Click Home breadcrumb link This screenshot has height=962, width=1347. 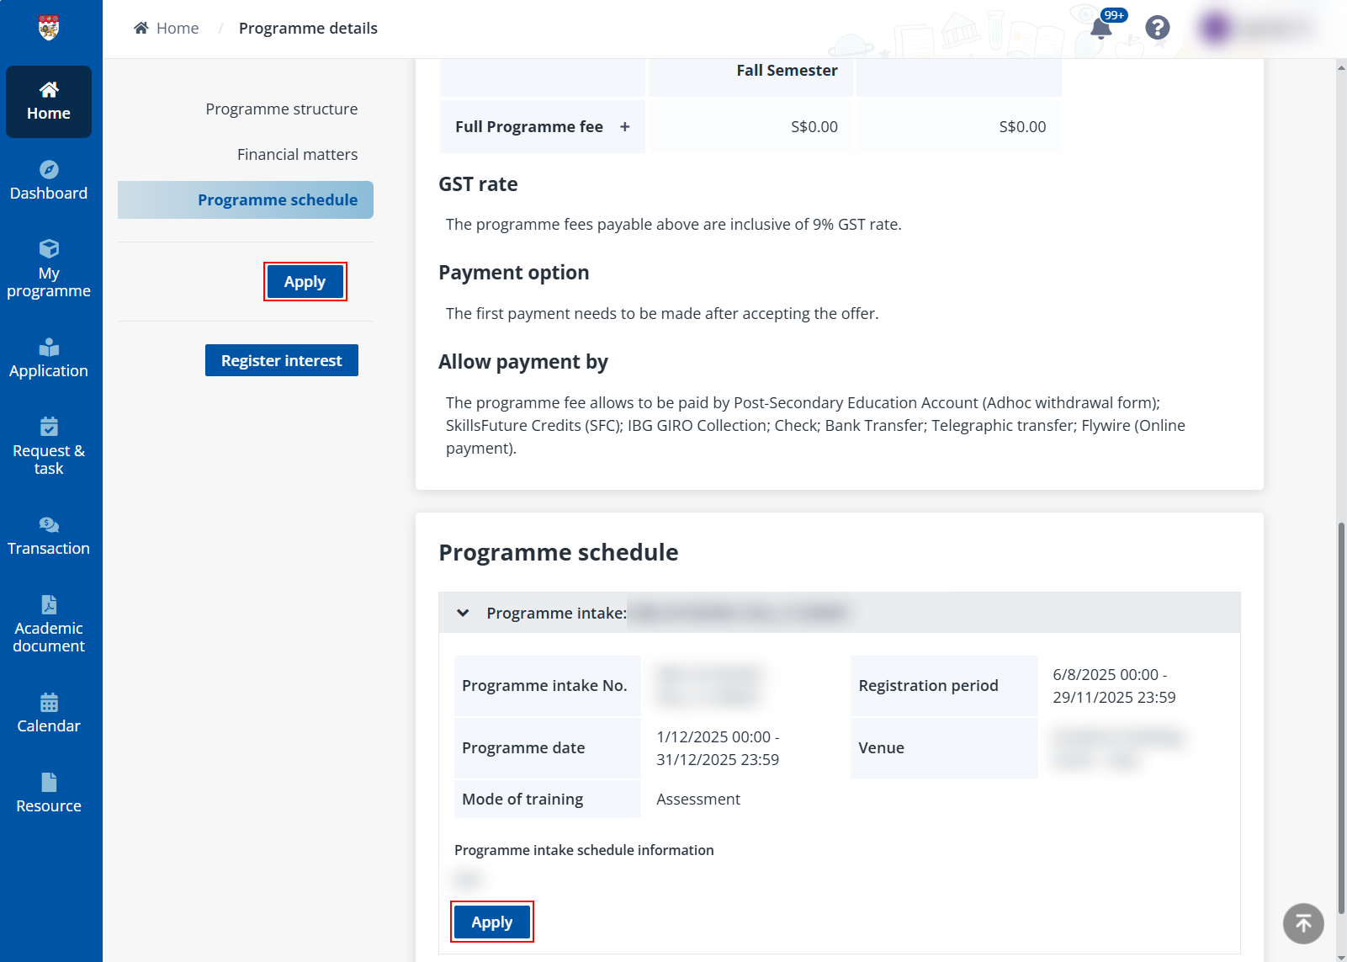tap(177, 29)
